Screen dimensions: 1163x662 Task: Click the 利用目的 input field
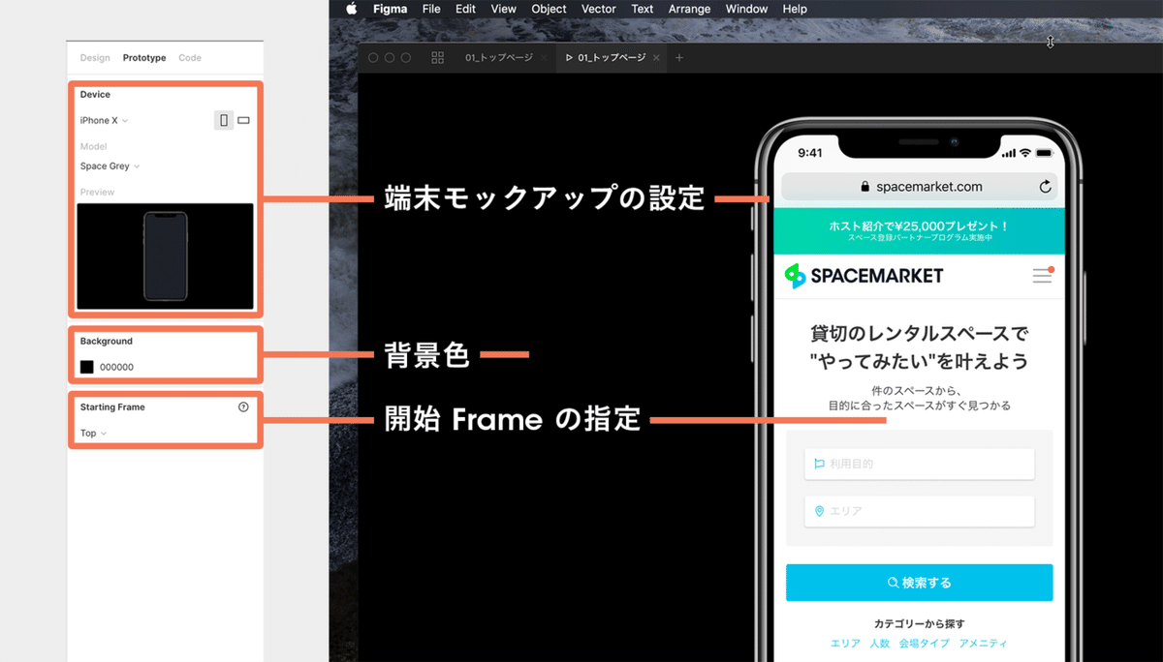click(x=919, y=464)
